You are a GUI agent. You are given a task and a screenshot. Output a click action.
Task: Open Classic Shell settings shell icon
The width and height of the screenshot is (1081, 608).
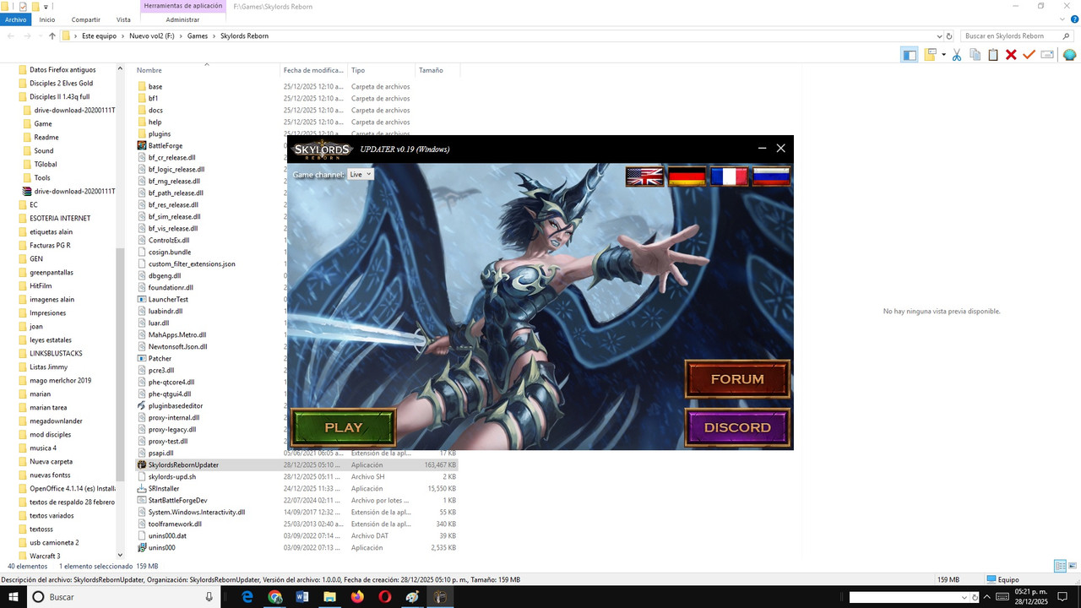pos(1069,55)
